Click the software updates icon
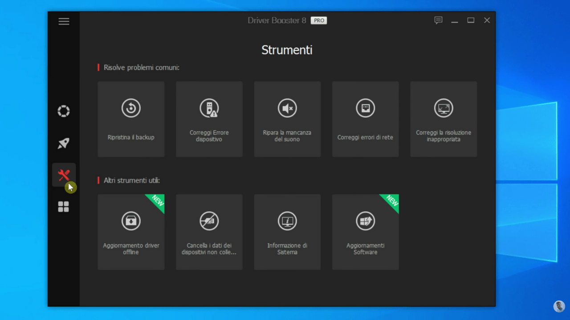Viewport: 570px width, 320px height. 366,221
